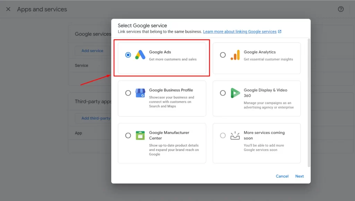Click the Google Ads logo icon
The width and height of the screenshot is (355, 201).
pos(140,55)
